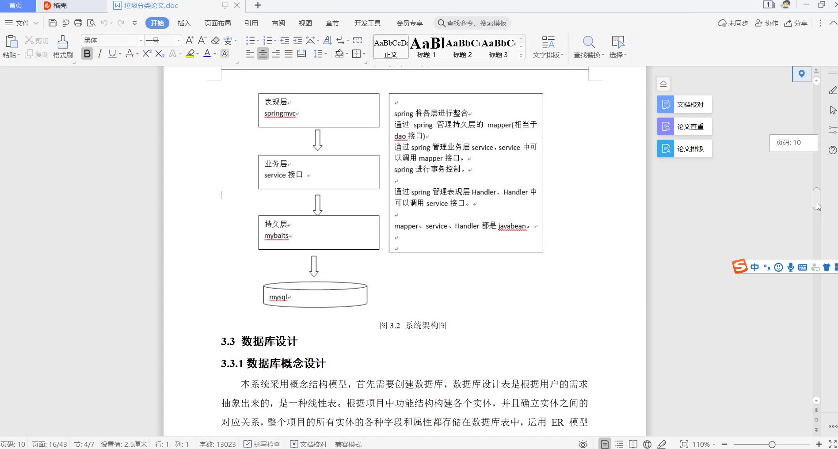The image size is (838, 449).
Task: Open the font size dropdown 一号
Action: pyautogui.click(x=179, y=40)
